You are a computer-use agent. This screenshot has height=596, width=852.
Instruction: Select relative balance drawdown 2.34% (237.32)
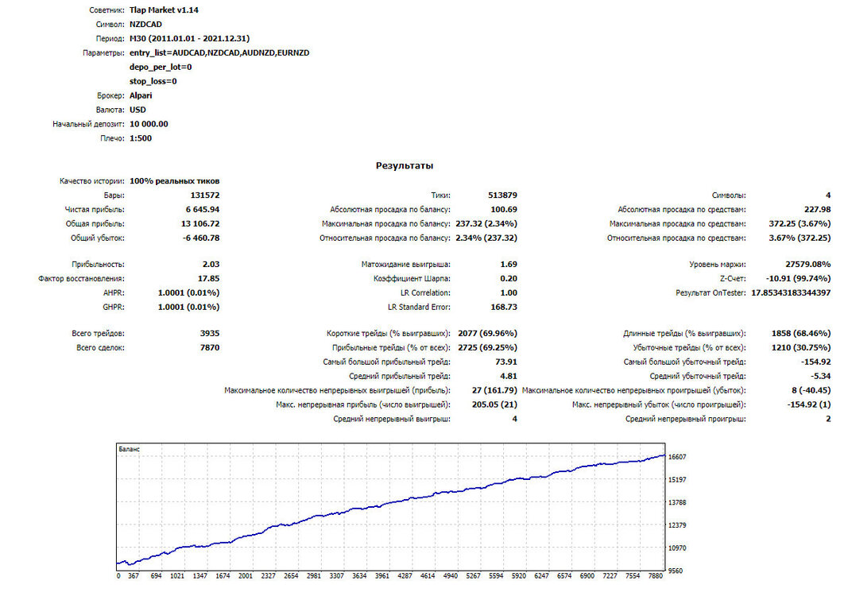(486, 238)
